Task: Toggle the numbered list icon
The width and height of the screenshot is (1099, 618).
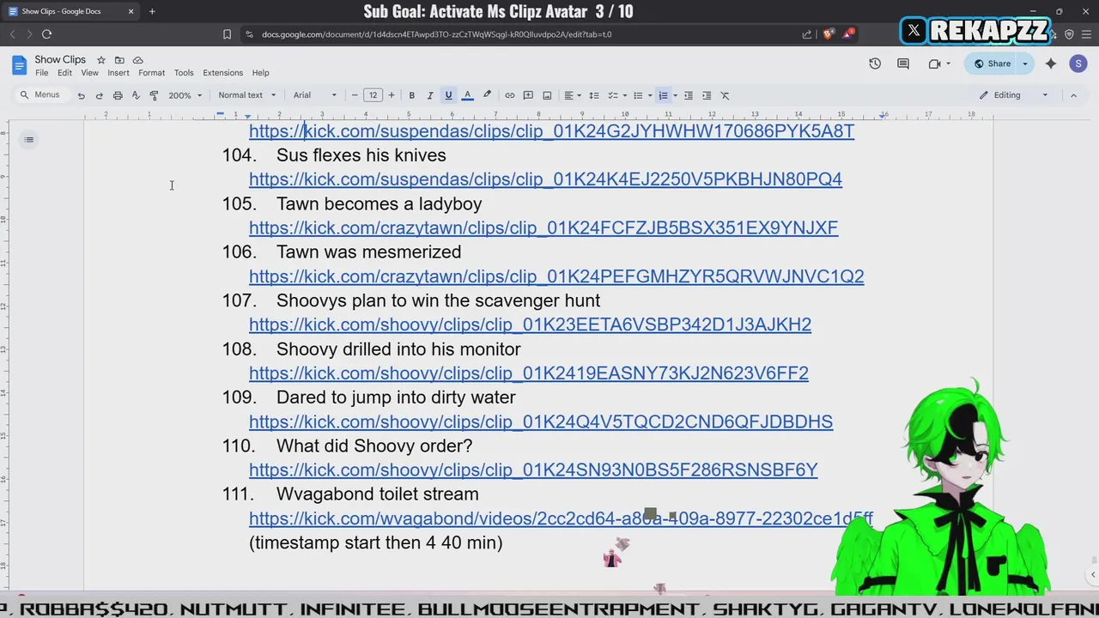Action: 663,95
